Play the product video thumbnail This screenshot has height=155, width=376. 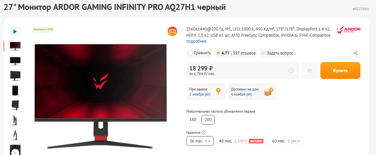click(15, 31)
